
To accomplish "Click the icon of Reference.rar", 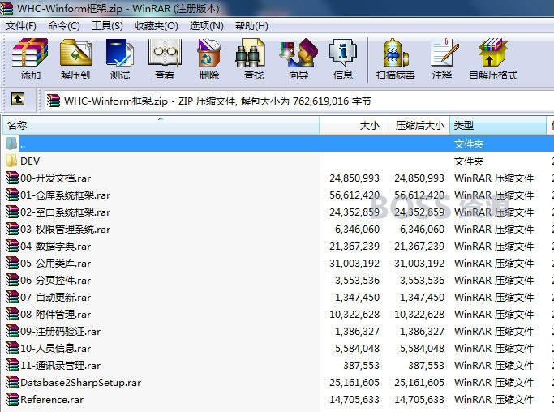I will 12,399.
